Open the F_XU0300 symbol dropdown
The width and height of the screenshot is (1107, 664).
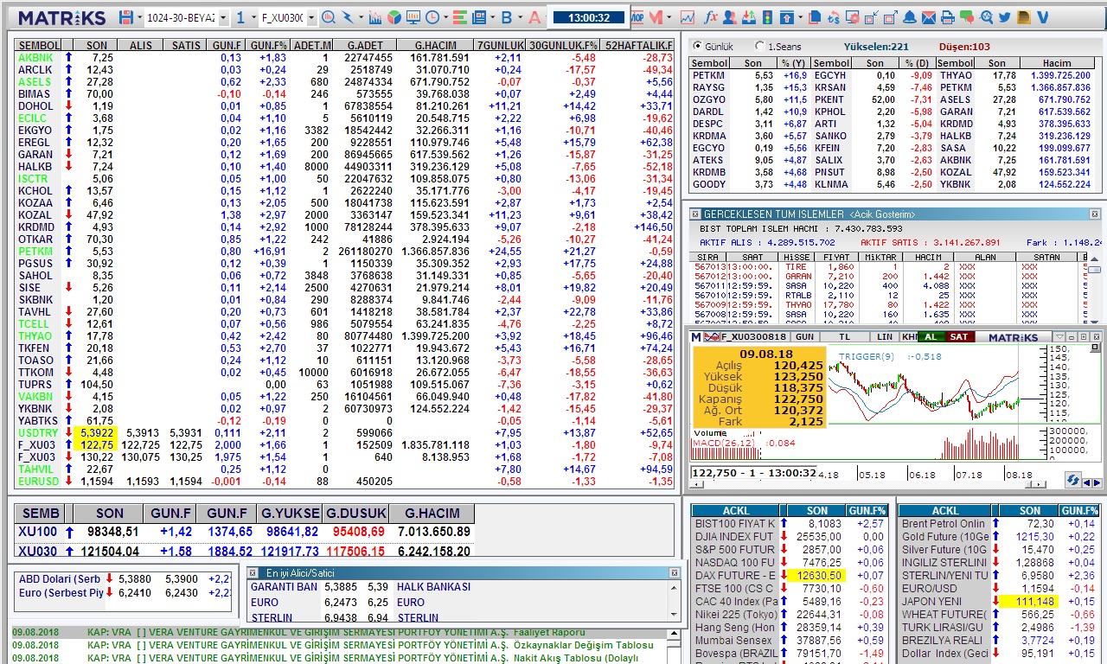311,17
